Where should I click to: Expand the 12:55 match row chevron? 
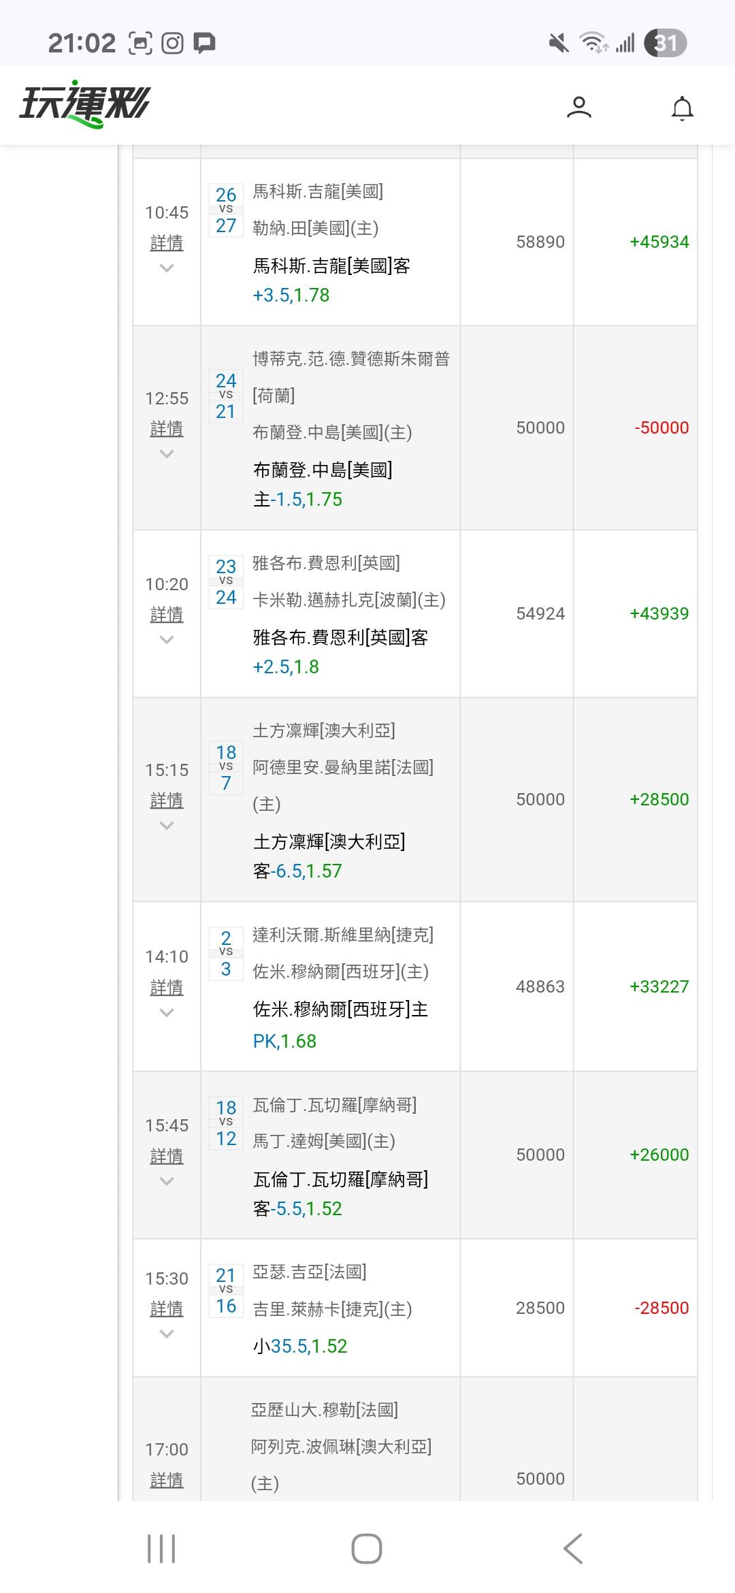coord(167,454)
